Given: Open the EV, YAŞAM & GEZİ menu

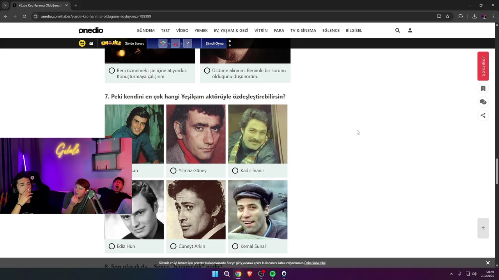Looking at the screenshot, I should 231,30.
